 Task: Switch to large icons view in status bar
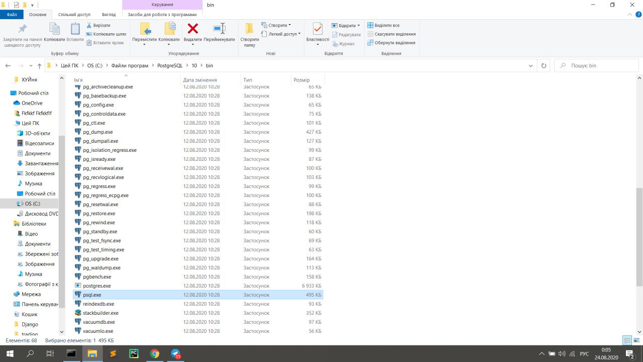637,340
